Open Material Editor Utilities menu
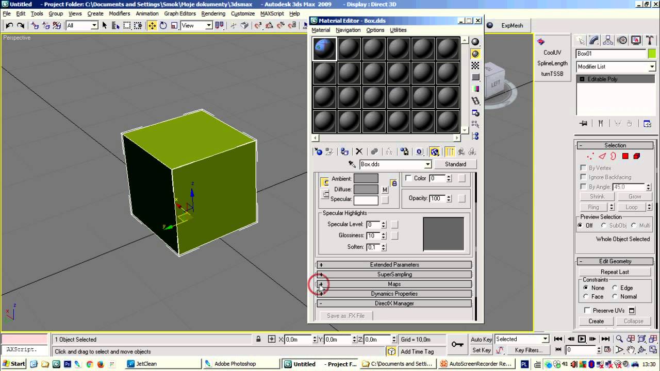 398,30
